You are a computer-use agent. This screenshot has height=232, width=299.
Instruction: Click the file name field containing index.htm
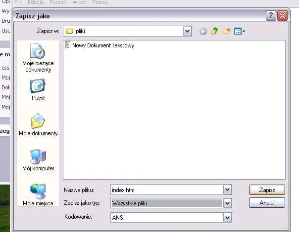click(x=166, y=190)
